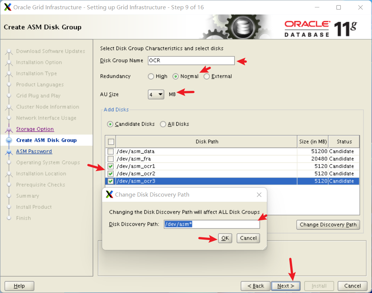Viewport: 372px width, 293px height.
Task: Select the Create ASM Disk Group step
Action: [x=46, y=140]
